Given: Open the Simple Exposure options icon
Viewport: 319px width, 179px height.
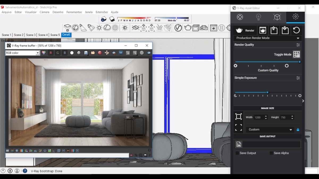Looking at the screenshot, I should [298, 78].
